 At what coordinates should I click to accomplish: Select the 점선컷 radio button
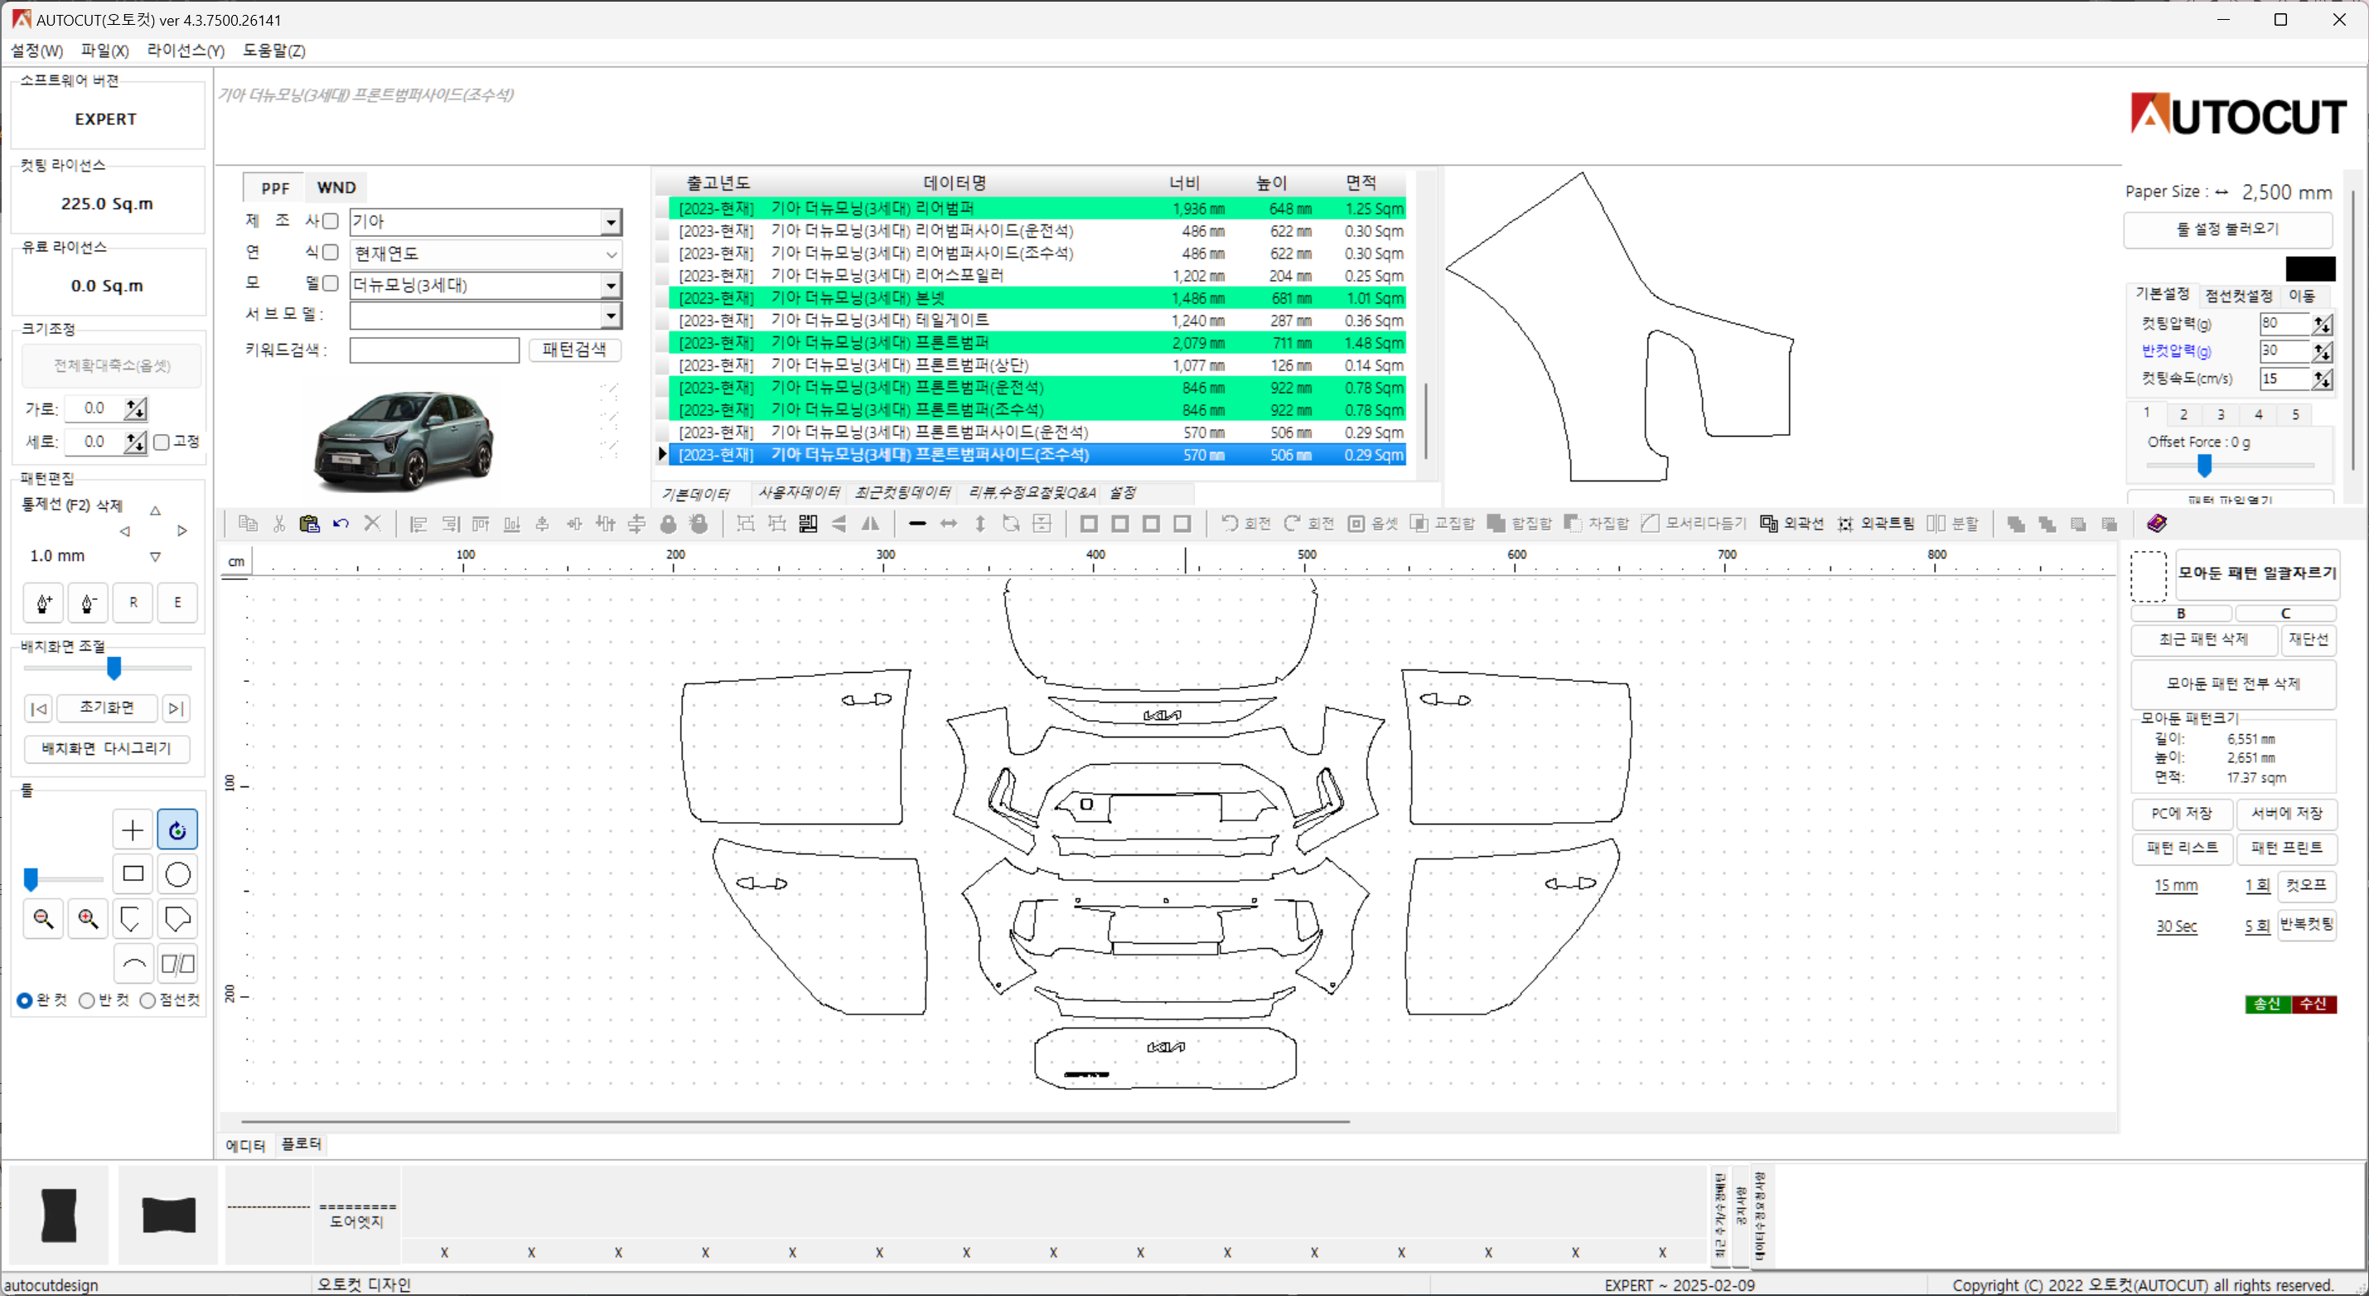147,1000
